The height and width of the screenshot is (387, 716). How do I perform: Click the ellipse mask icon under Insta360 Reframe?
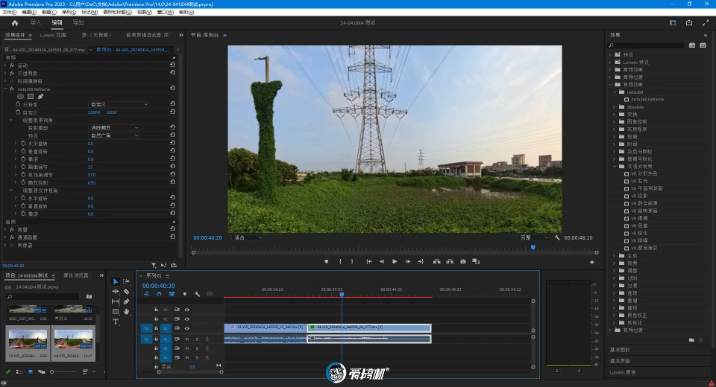click(x=21, y=97)
